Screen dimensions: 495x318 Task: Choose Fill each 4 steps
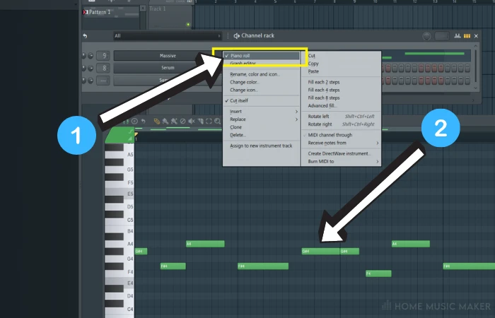[x=342, y=90]
